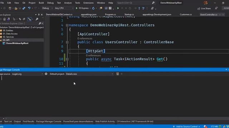Viewport: 229px width, 128px height.
Task: Click the Solution Explorer Home icon
Action: pos(4,19)
